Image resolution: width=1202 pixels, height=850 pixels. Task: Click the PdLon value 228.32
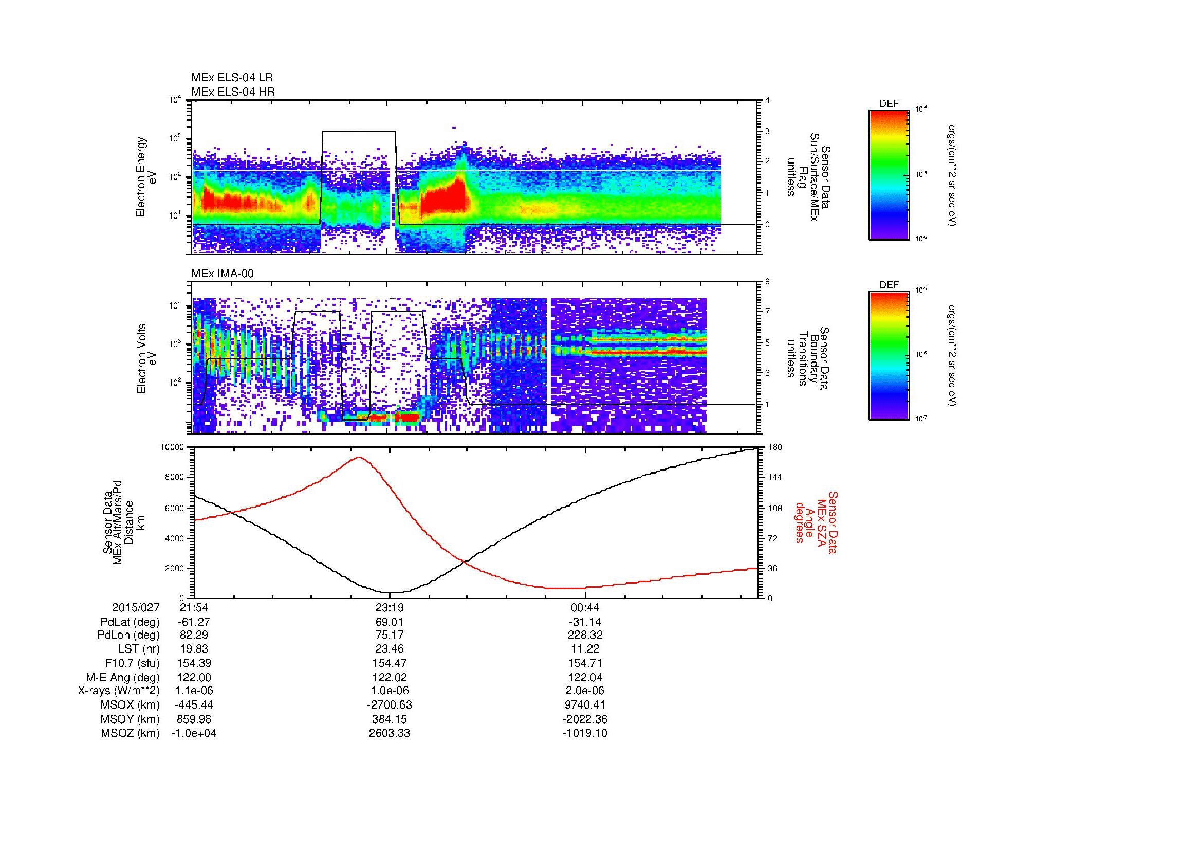click(x=585, y=635)
